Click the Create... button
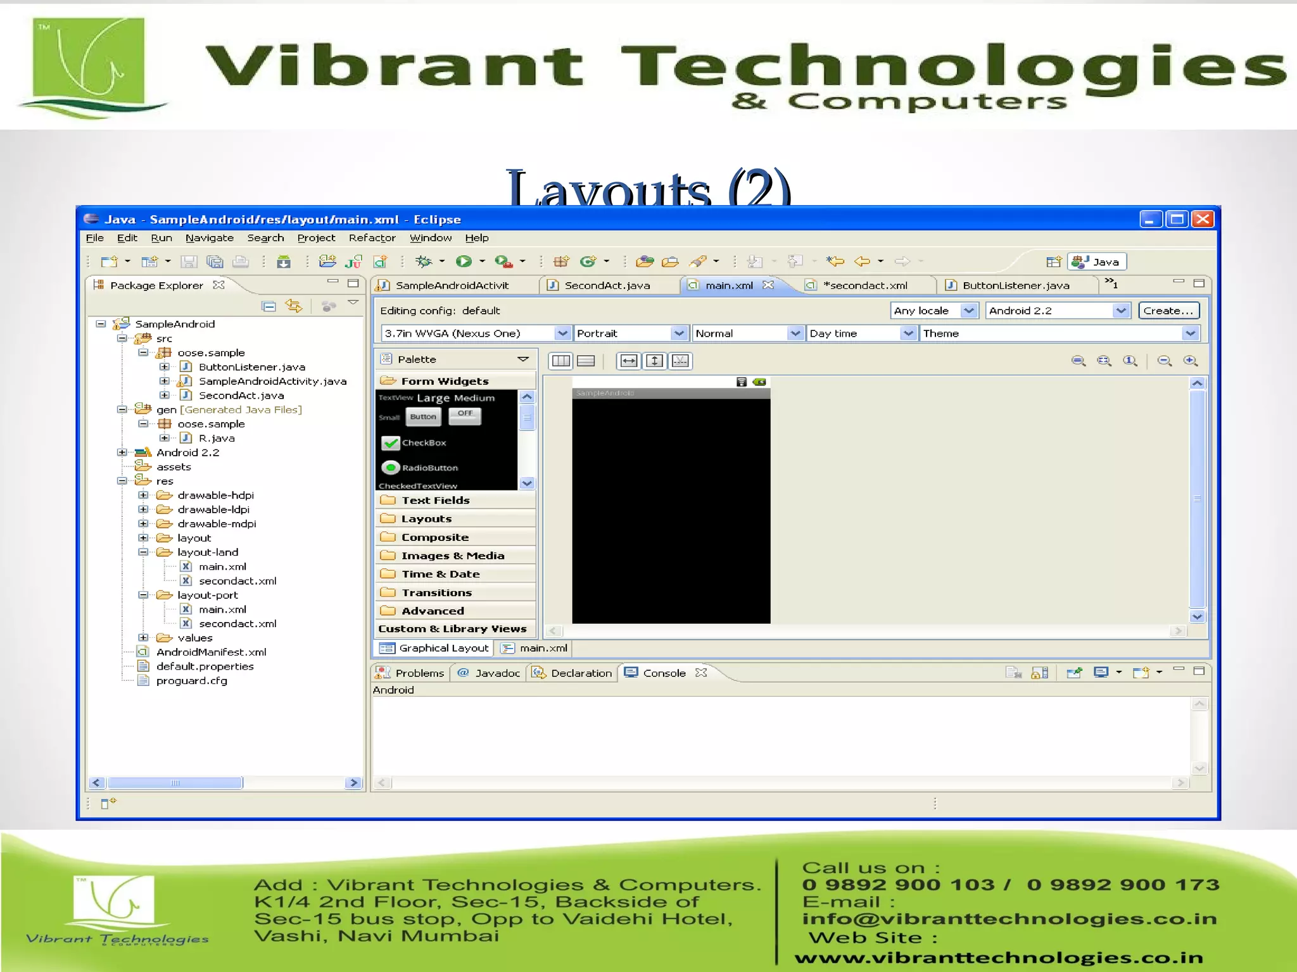The image size is (1297, 972). (x=1168, y=310)
